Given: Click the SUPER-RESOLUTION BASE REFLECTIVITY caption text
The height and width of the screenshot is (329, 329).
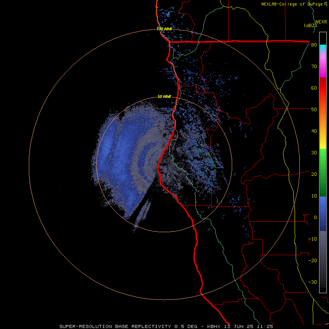Looking at the screenshot, I should 115,326.
